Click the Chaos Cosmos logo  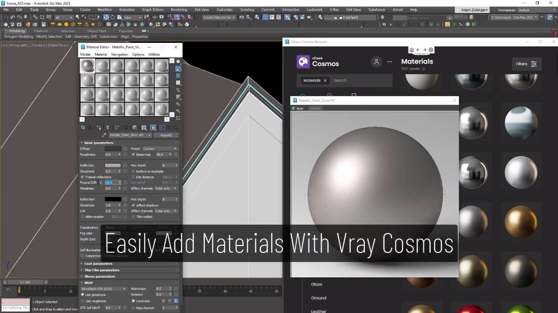tap(318, 62)
